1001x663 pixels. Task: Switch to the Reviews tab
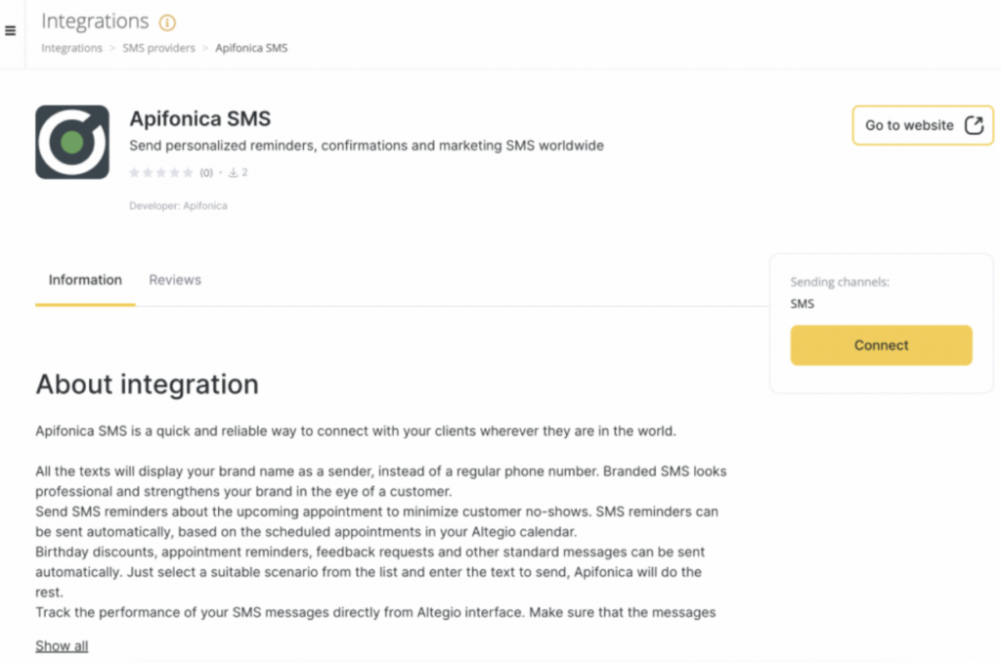pyautogui.click(x=175, y=280)
